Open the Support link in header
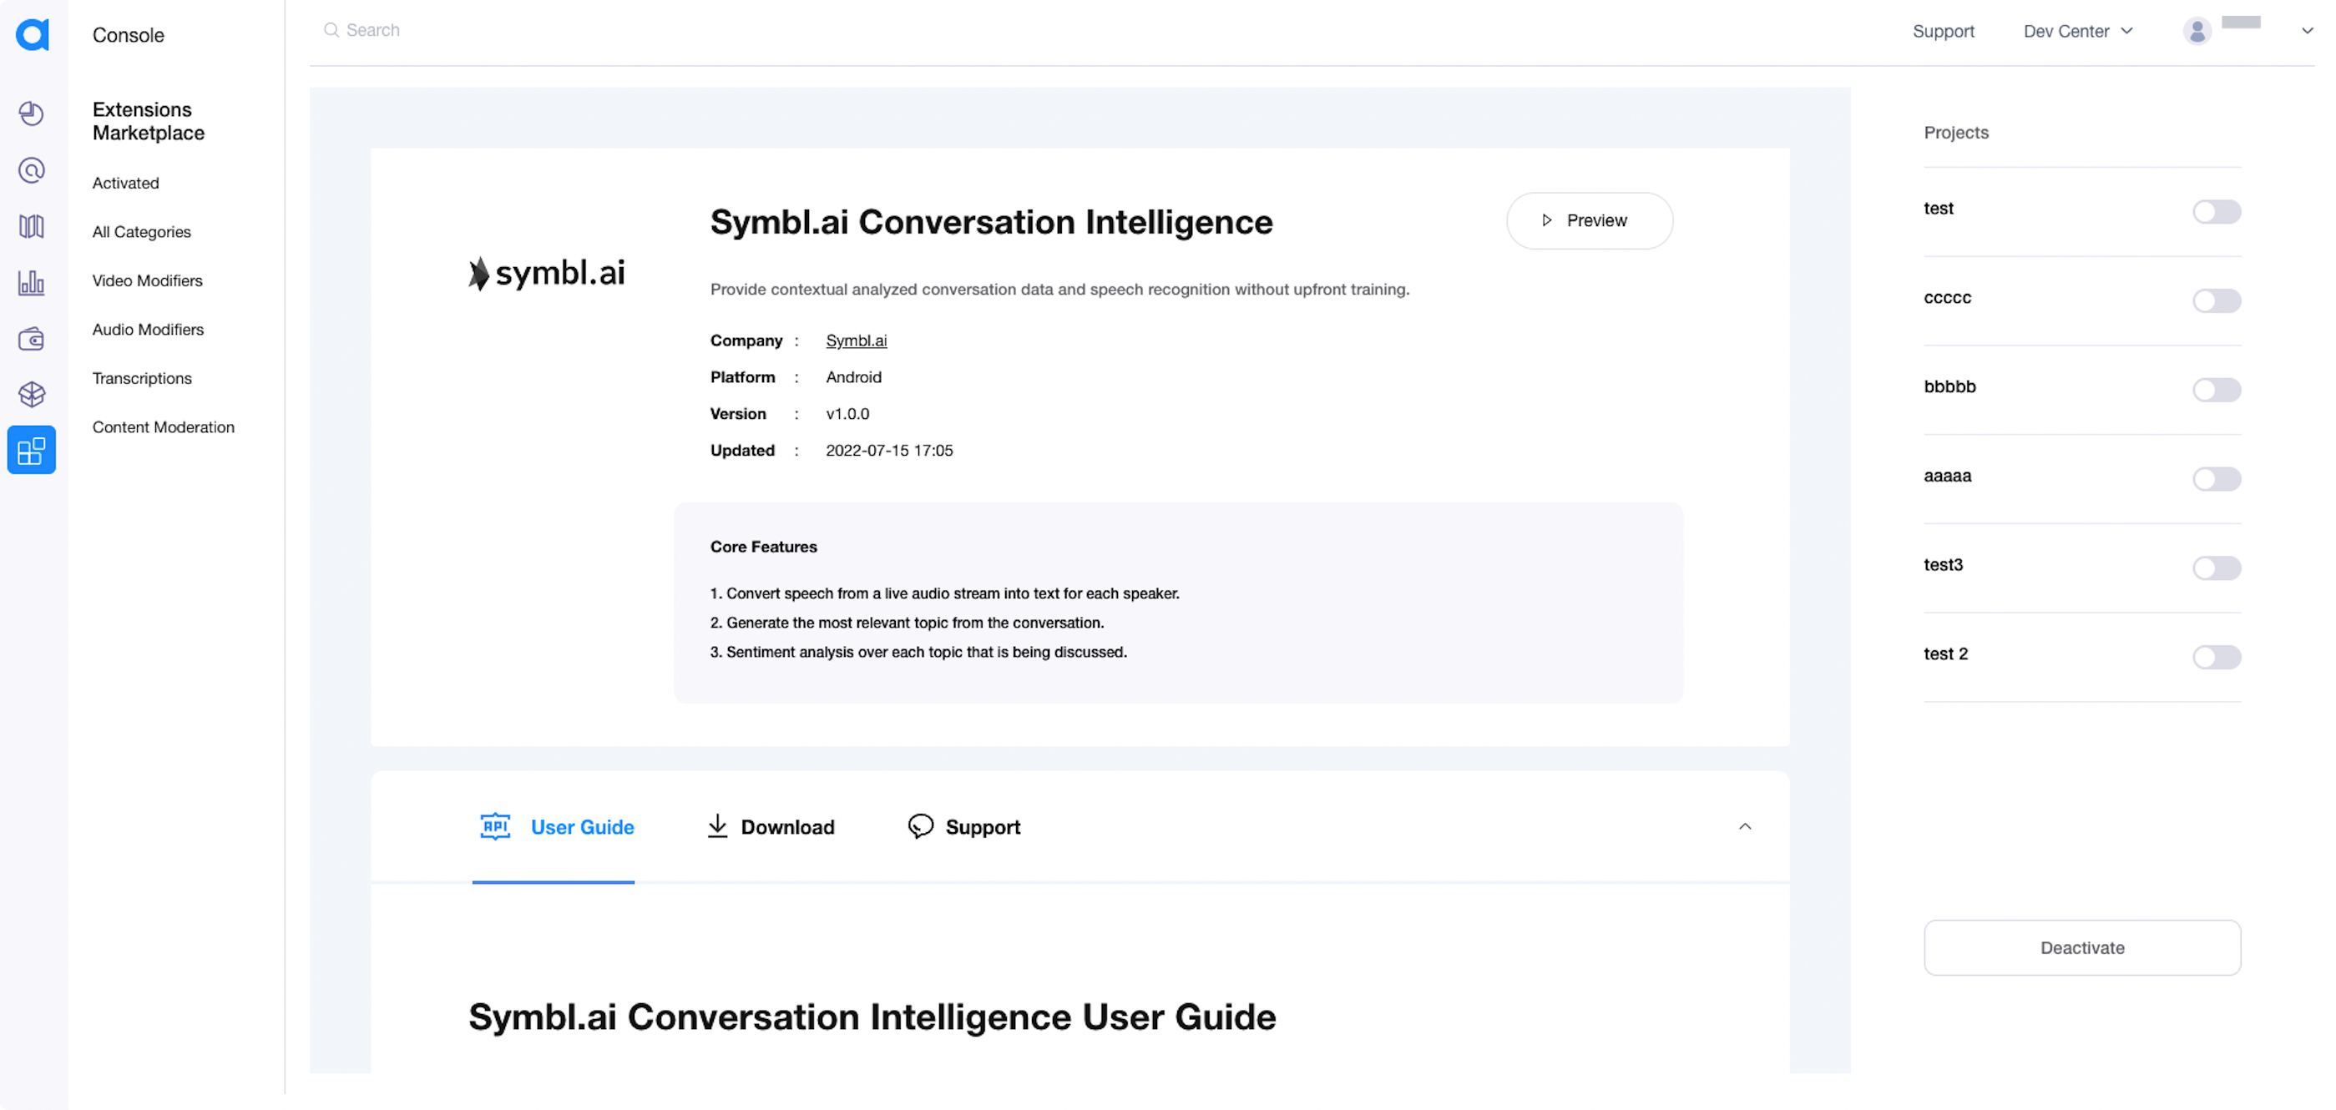 click(1943, 31)
